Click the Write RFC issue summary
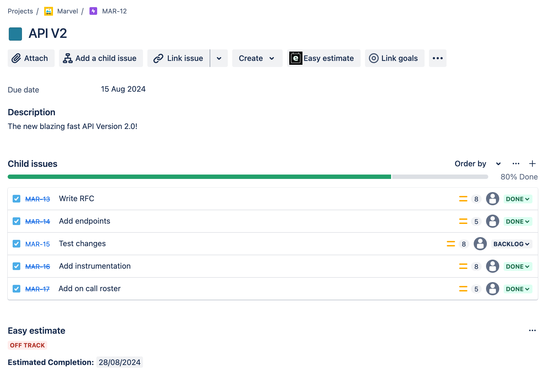The height and width of the screenshot is (382, 550). point(77,198)
